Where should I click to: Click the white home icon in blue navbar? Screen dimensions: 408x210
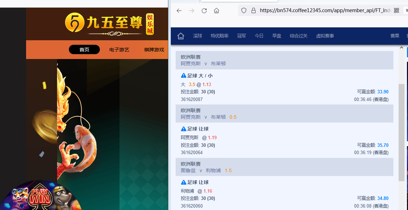tap(181, 36)
